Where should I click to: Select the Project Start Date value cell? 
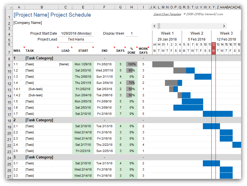76,33
